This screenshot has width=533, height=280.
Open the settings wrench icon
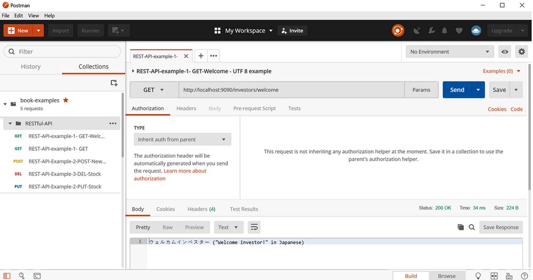click(x=431, y=31)
